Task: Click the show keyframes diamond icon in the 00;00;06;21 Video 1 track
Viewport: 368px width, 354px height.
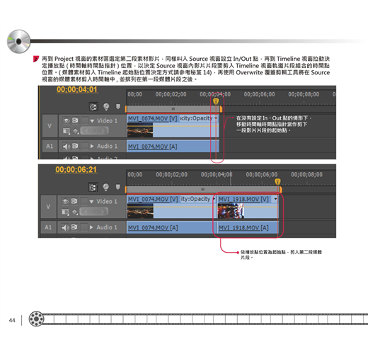Action: click(x=75, y=212)
